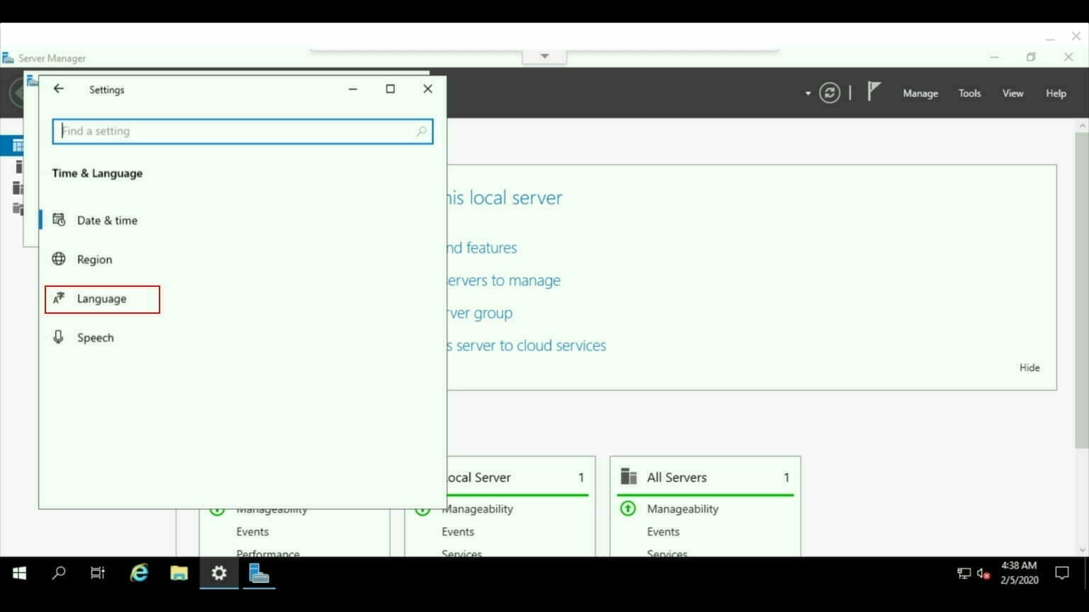Open File Explorer from taskbar

[x=179, y=574]
